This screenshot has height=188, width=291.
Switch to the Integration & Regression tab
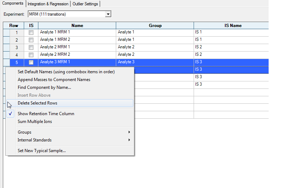tap(48, 4)
